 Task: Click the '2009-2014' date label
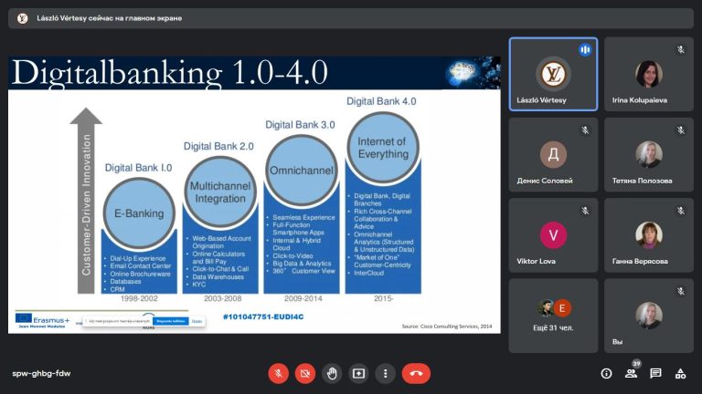point(303,298)
